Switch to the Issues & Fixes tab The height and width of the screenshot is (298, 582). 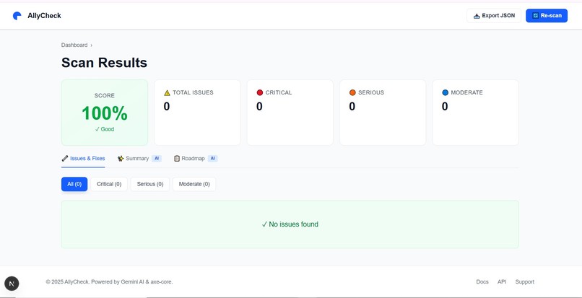tap(83, 159)
